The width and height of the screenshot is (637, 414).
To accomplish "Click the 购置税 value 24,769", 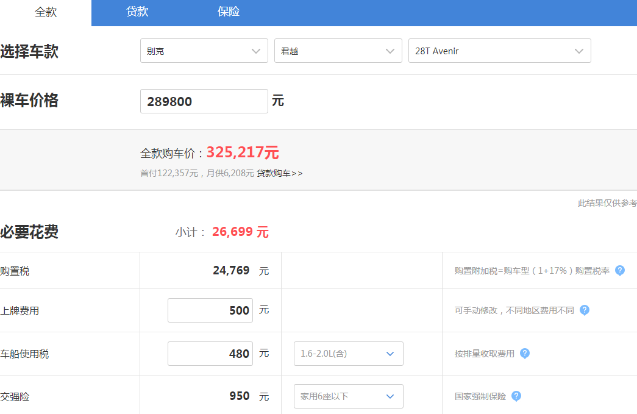I will click(x=231, y=271).
